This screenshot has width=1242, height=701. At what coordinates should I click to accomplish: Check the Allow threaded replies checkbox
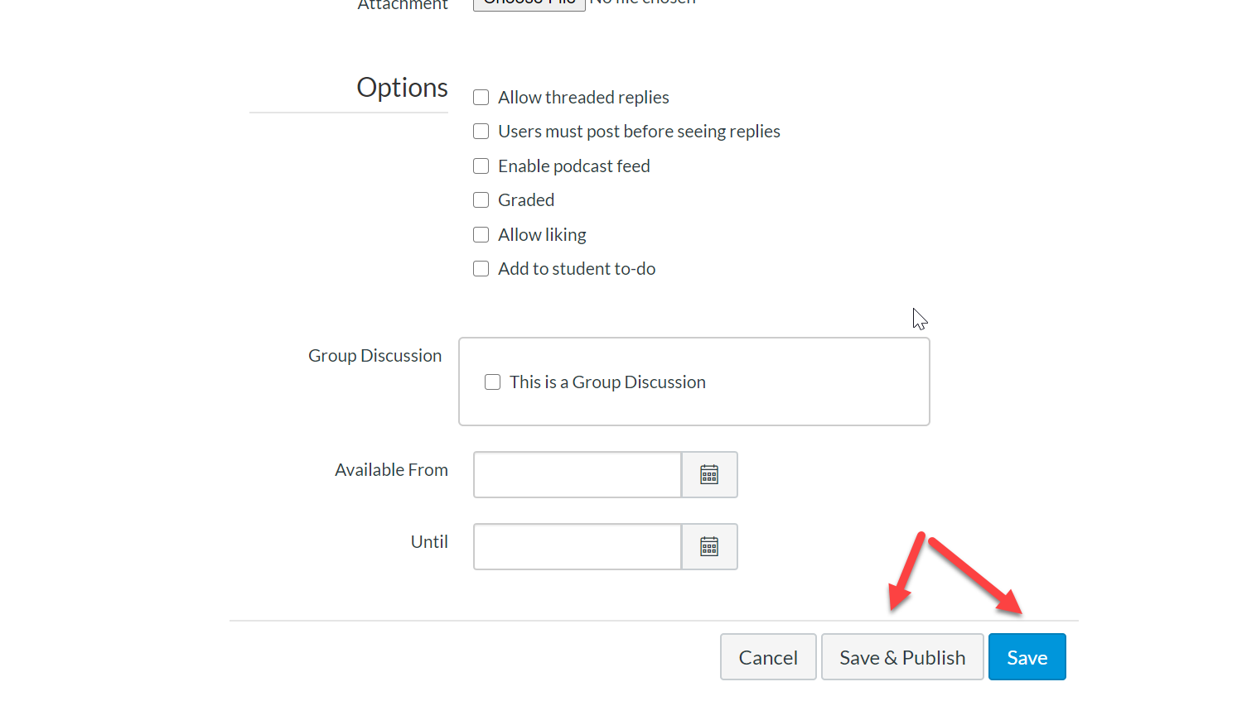(481, 98)
